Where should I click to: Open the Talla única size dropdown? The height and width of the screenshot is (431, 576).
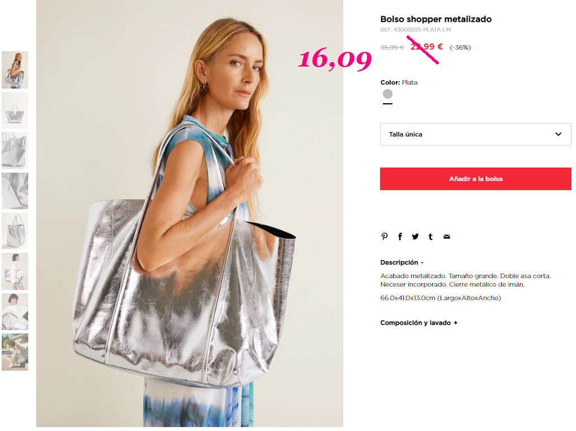point(475,134)
